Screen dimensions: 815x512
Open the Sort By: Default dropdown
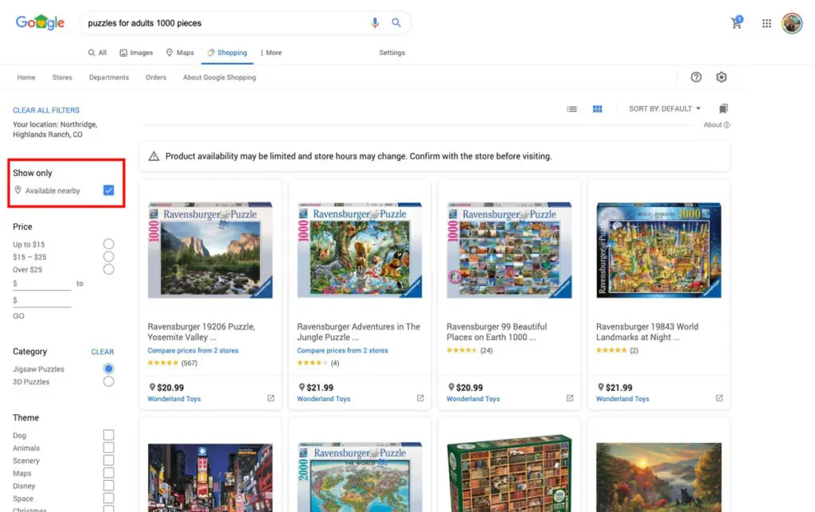(665, 108)
